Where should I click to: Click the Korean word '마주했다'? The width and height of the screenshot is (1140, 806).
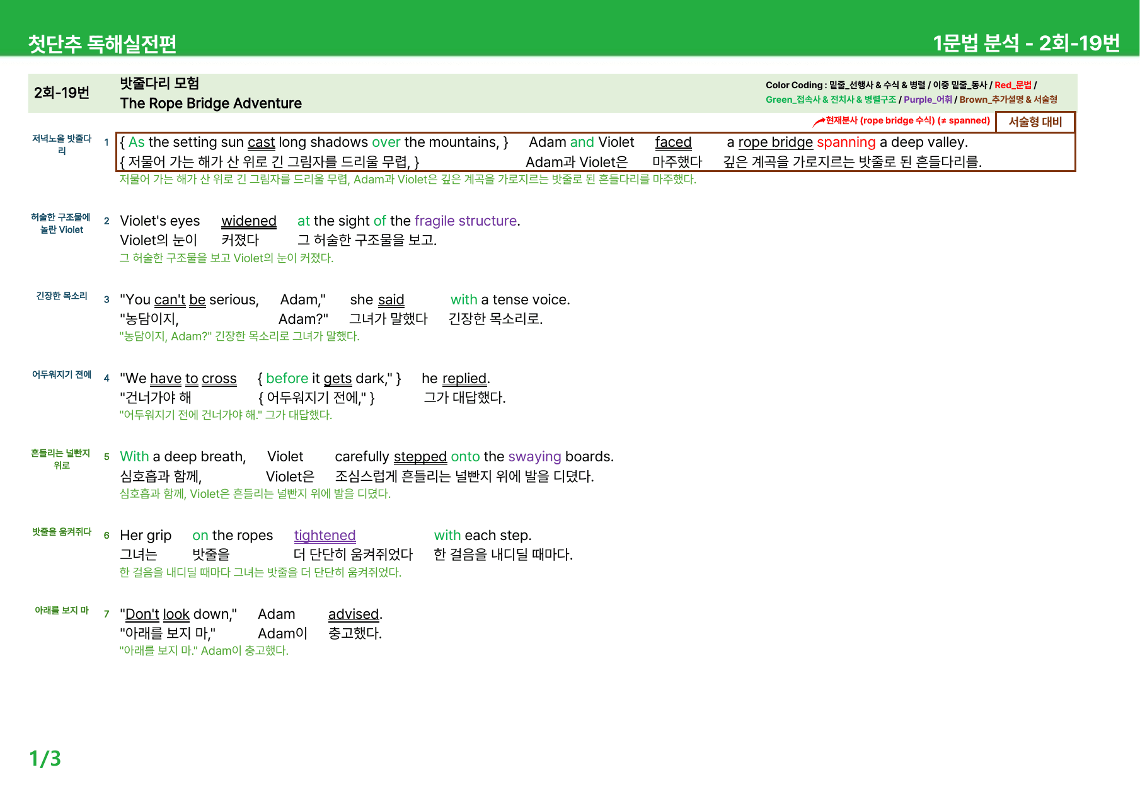[677, 162]
